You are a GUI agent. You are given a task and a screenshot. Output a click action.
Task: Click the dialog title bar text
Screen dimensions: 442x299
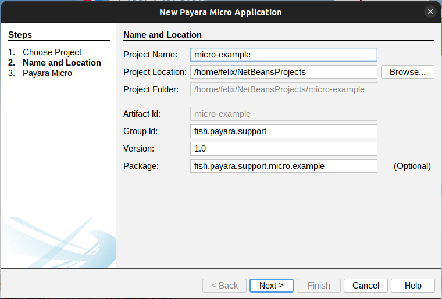(220, 12)
